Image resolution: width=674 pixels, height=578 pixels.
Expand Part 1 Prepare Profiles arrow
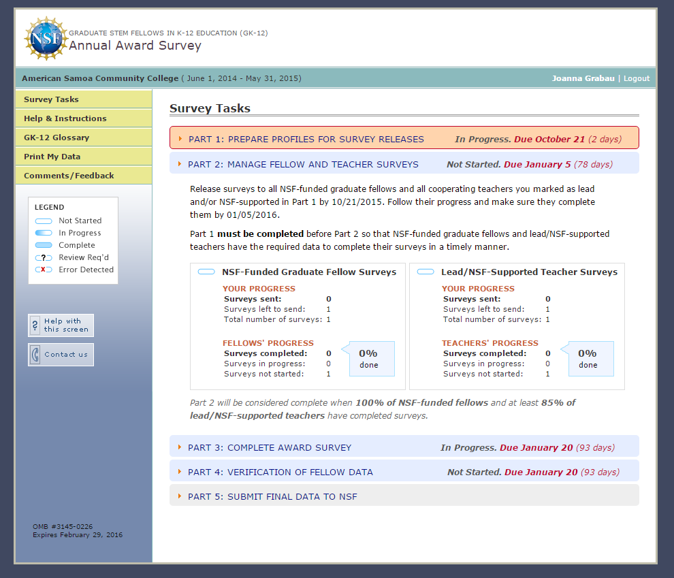(180, 139)
